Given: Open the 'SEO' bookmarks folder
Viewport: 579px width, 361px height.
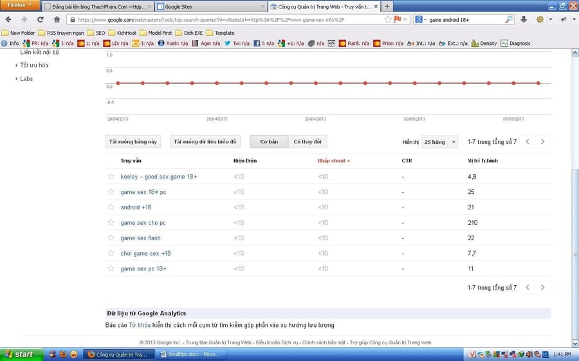Looking at the screenshot, I should [x=96, y=33].
